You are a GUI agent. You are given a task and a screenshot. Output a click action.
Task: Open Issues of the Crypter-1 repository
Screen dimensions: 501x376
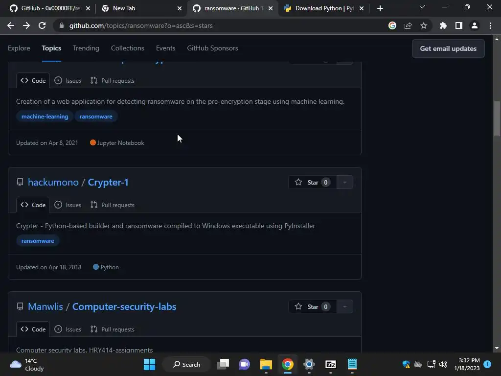[x=68, y=205]
